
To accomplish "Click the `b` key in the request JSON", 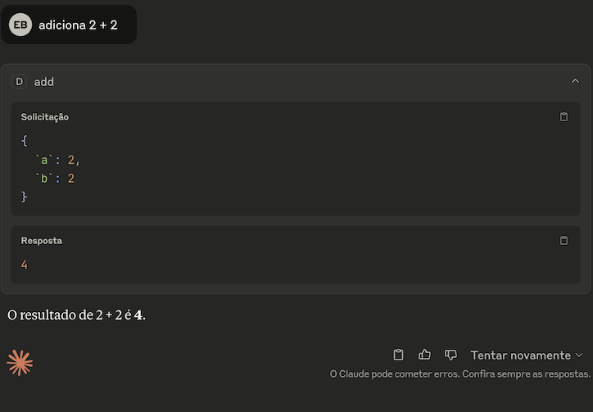I will click(x=44, y=179).
